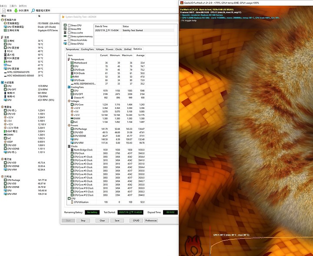This screenshot has height=256, width=313.
Task: Click the Save button
Action: (x=117, y=220)
